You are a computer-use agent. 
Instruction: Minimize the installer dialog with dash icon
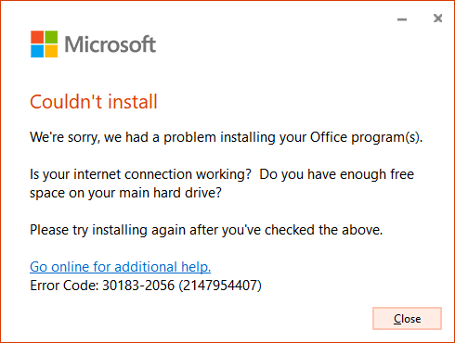pyautogui.click(x=402, y=19)
